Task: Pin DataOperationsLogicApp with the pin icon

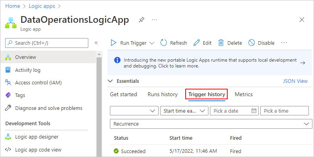Action: [142, 20]
